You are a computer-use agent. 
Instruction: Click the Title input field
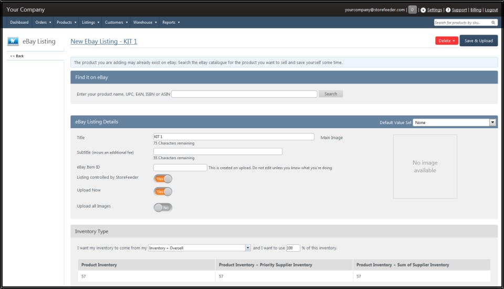point(234,137)
